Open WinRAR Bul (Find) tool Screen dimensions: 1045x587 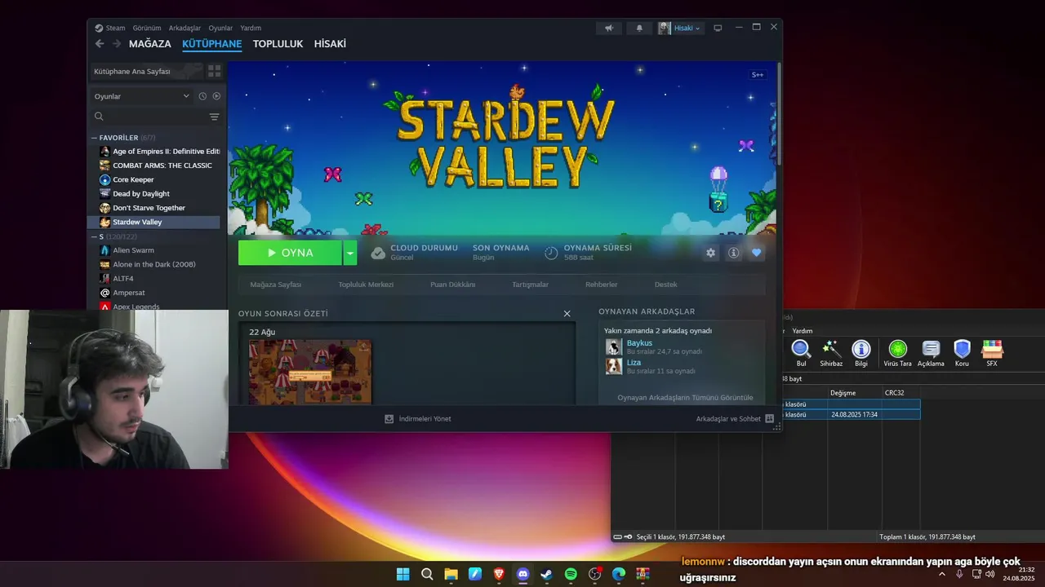pyautogui.click(x=801, y=354)
